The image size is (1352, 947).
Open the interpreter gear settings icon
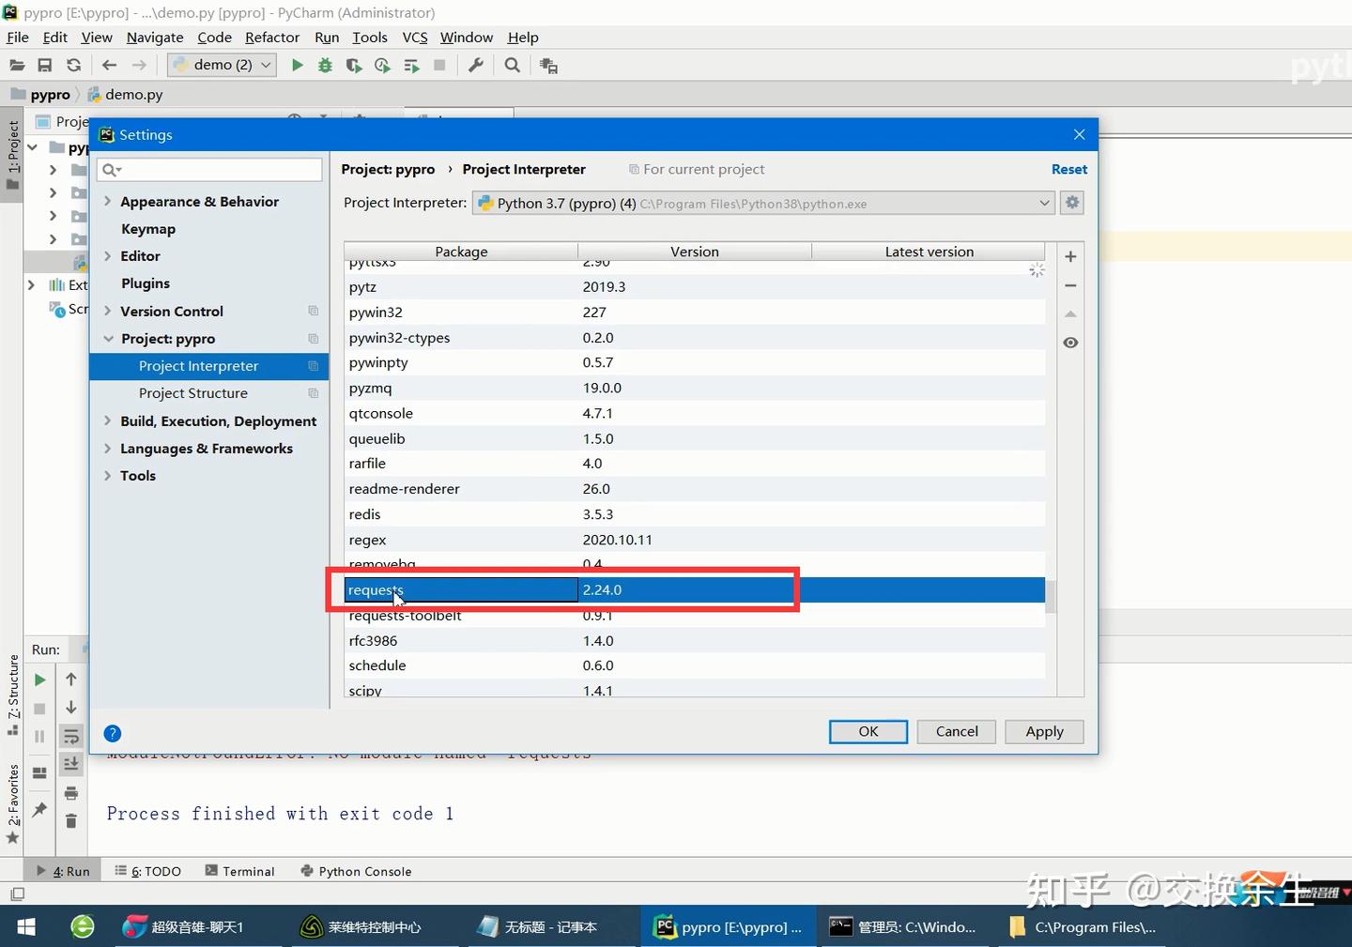[1071, 203]
